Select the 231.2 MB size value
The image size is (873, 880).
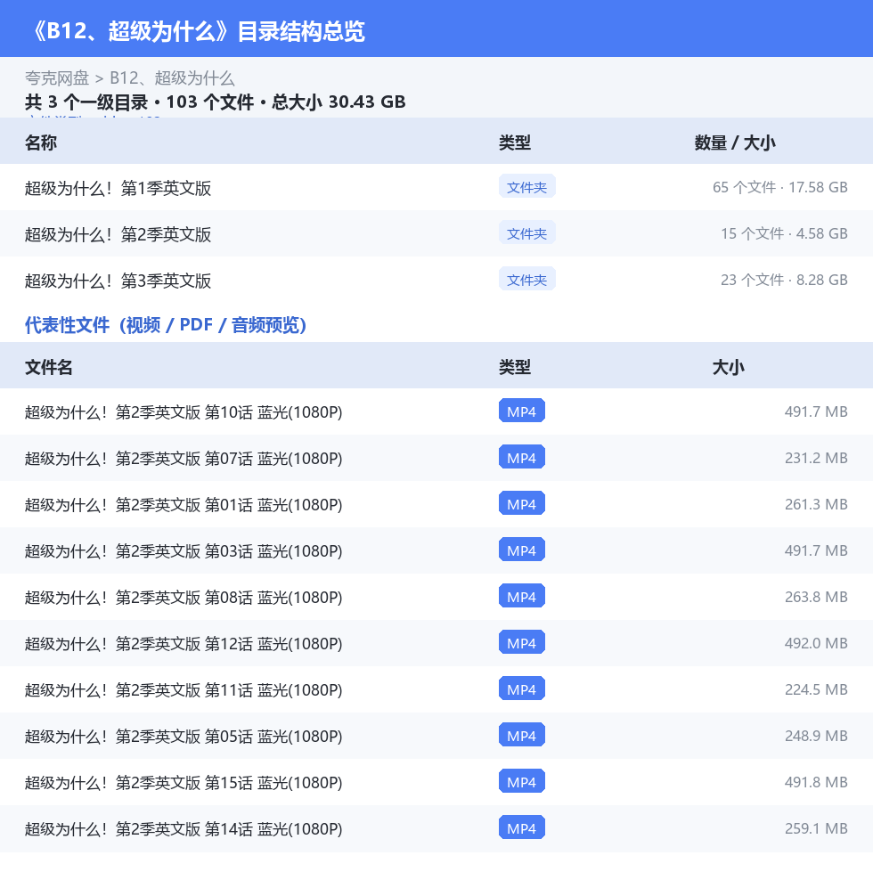816,458
